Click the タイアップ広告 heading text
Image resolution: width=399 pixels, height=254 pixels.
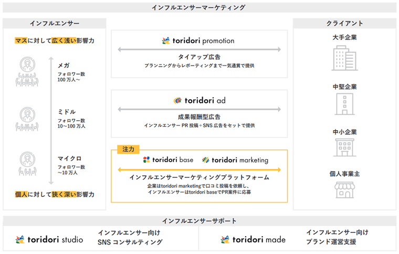point(199,57)
